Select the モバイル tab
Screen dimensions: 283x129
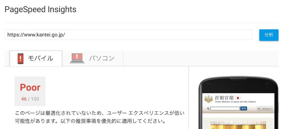coord(36,59)
